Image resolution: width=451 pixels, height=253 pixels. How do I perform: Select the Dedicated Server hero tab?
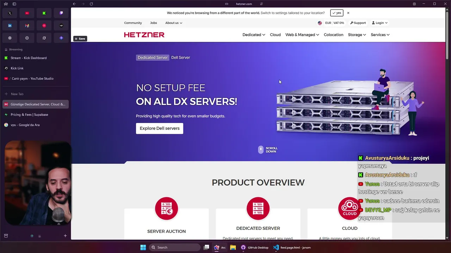pos(153,58)
